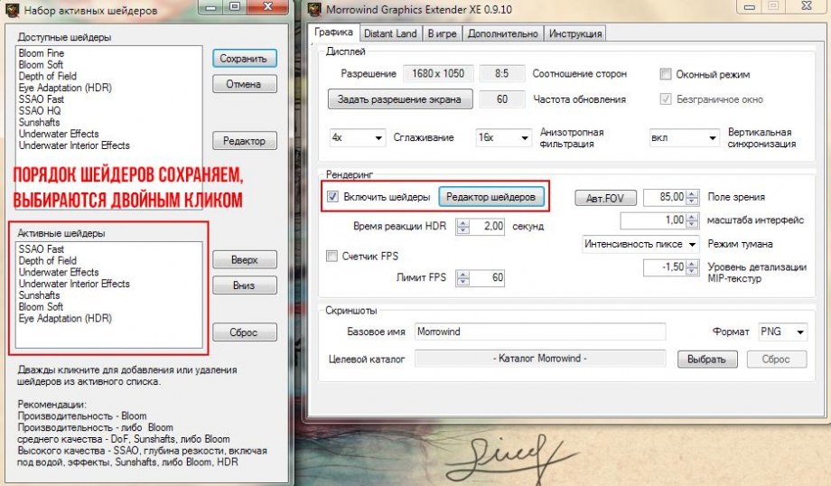The height and width of the screenshot is (486, 831).
Task: Open the shader Редактор button
Action: (244, 141)
